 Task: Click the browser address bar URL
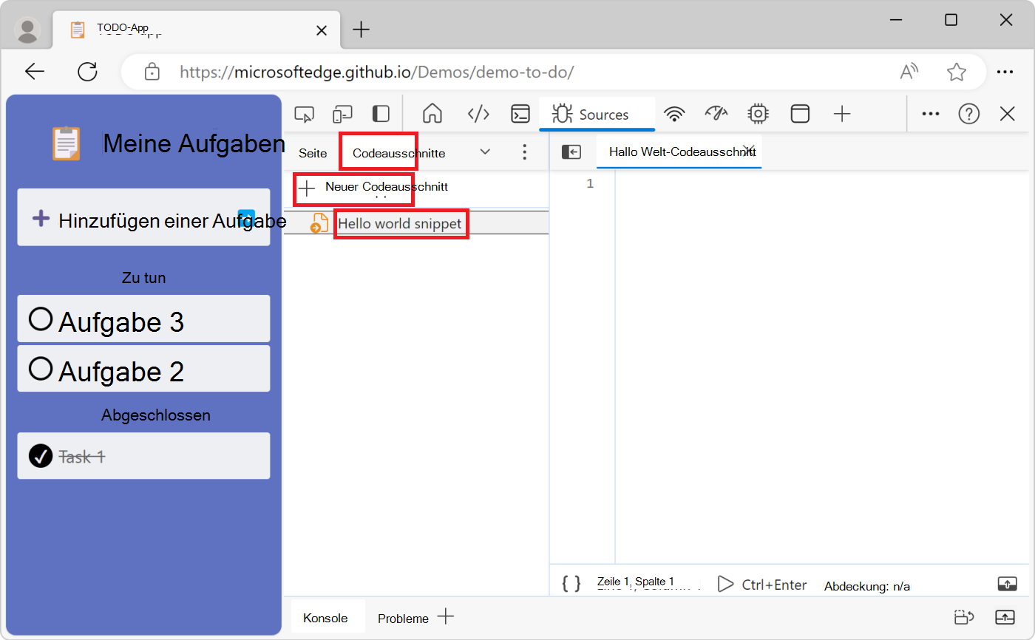point(377,72)
